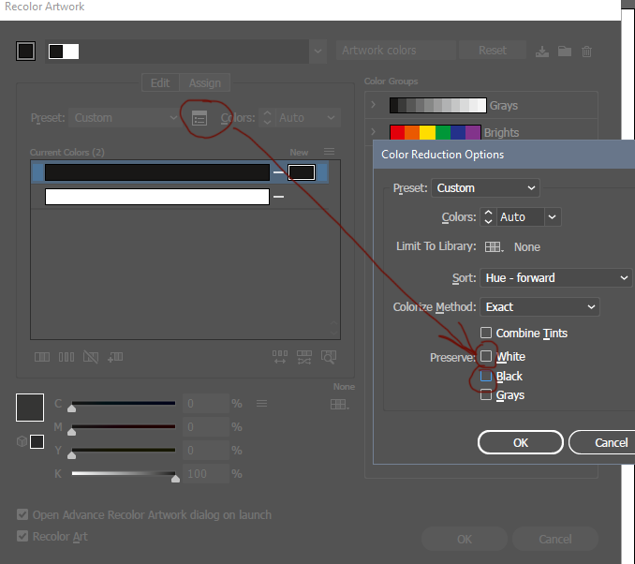The width and height of the screenshot is (635, 564).
Task: Click the dash arrow of the black color row
Action: [278, 172]
